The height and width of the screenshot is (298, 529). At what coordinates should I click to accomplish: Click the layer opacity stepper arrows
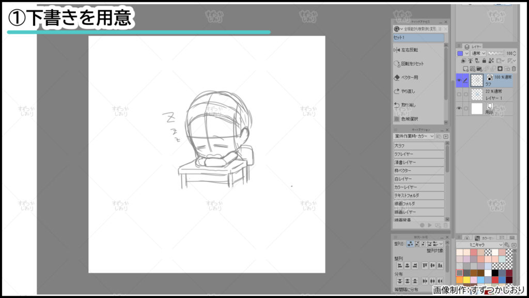[515, 53]
